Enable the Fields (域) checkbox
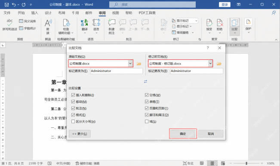The width and height of the screenshot is (280, 166). 147,121
